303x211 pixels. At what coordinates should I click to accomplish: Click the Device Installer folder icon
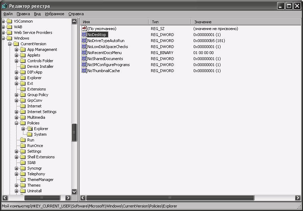click(23, 66)
